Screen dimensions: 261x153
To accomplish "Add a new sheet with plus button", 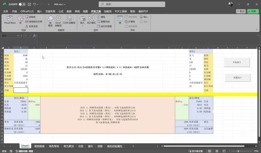I will click(133, 146).
